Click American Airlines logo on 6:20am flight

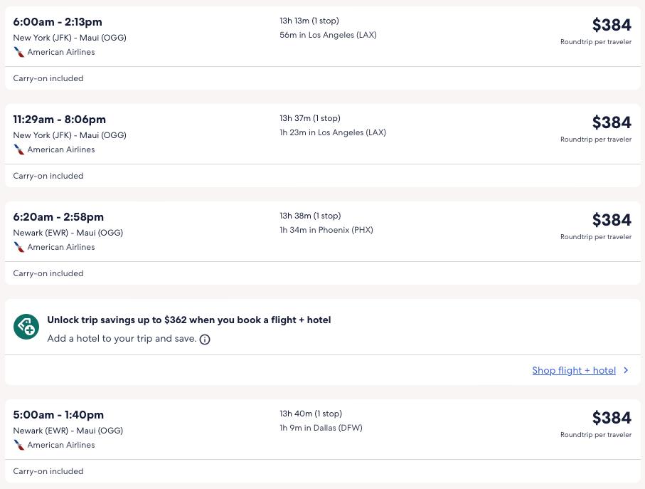(19, 247)
